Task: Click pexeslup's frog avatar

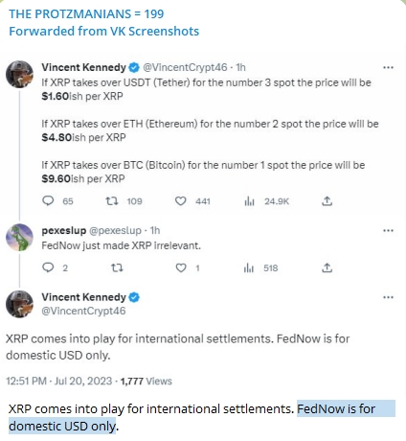Action: pos(19,238)
